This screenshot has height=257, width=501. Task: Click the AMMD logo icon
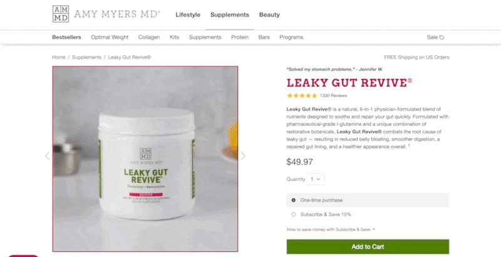(60, 14)
